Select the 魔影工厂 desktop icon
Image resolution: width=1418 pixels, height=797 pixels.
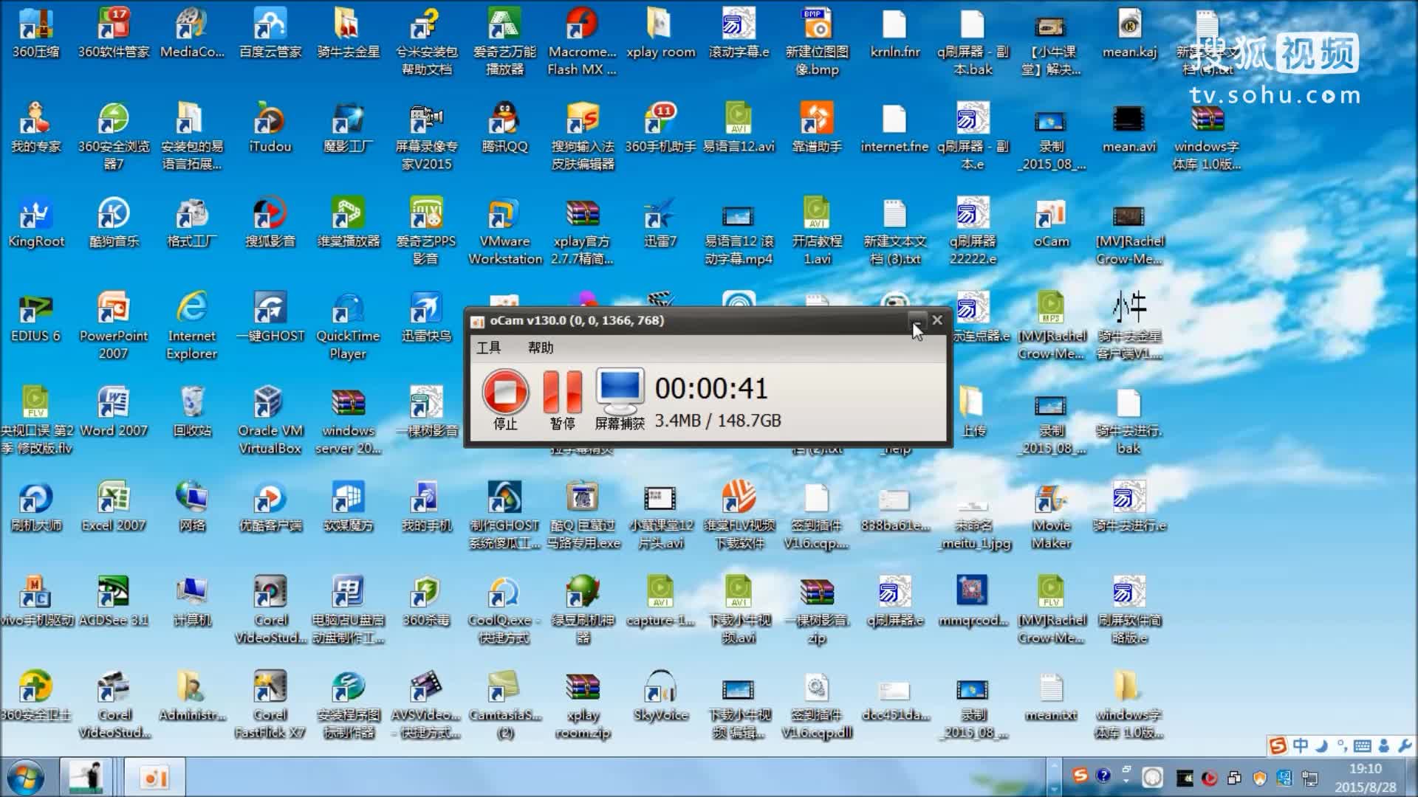tap(348, 127)
